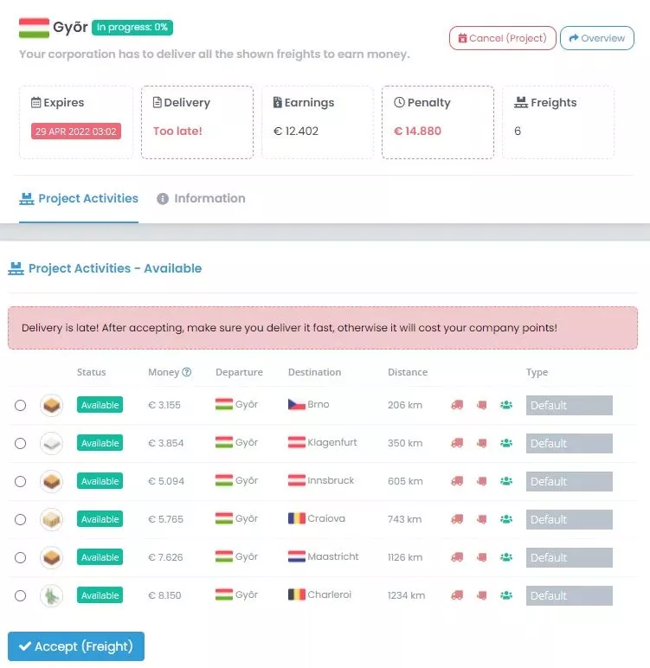Click the help icon next to Money
The height and width of the screenshot is (668, 650).
point(187,372)
